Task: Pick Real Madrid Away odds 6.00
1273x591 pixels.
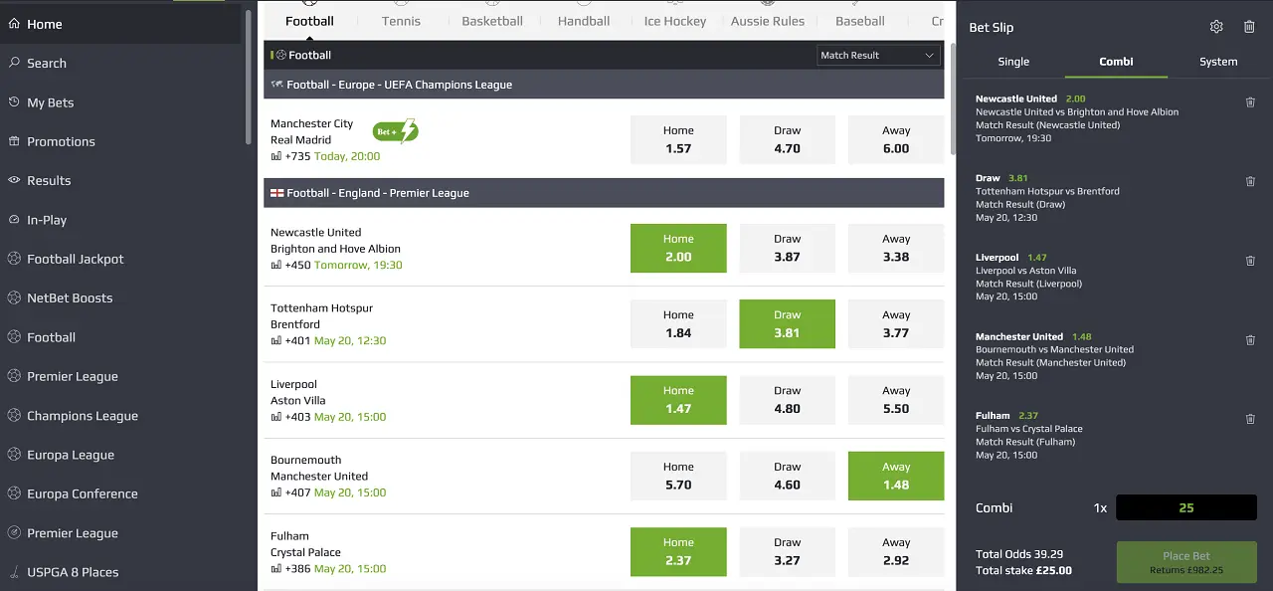Action: click(896, 139)
